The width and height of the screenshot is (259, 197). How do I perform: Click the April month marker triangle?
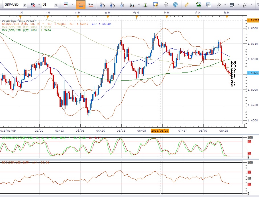click(x=78, y=17)
